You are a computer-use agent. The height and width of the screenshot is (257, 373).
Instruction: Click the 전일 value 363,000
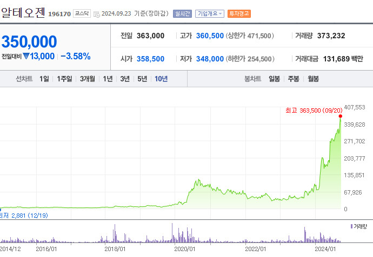click(x=150, y=36)
